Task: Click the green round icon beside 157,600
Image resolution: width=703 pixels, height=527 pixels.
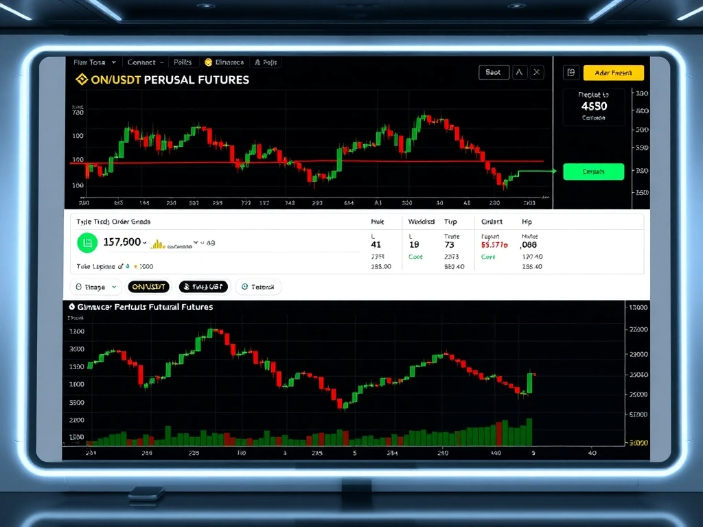Action: point(87,242)
